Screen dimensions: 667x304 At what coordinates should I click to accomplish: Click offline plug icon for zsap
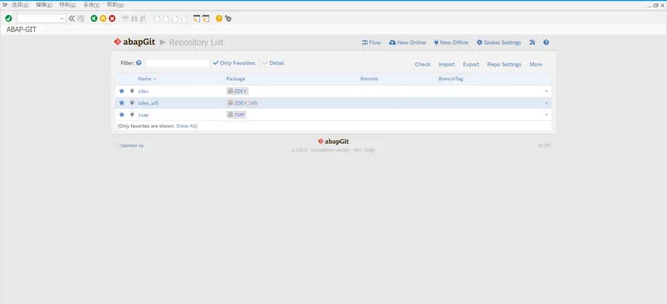pos(132,114)
